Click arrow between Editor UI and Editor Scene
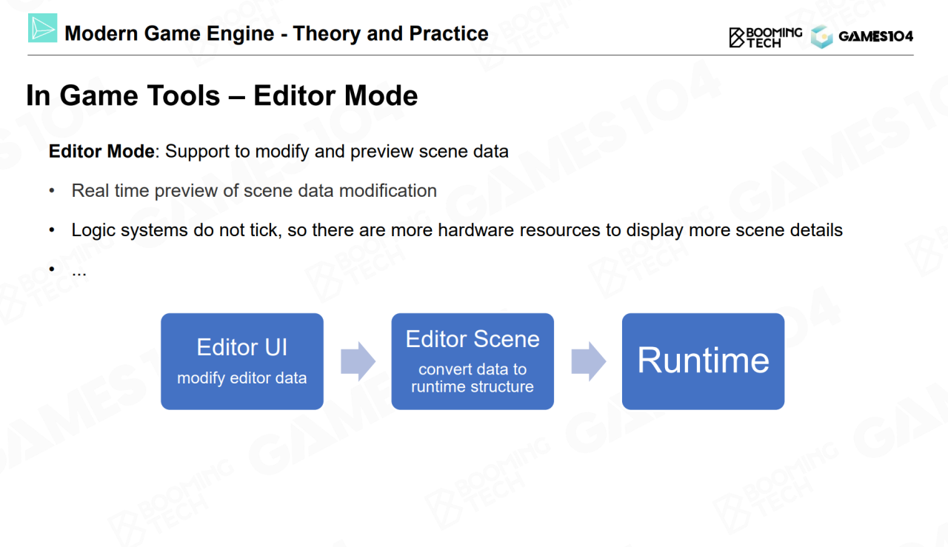The width and height of the screenshot is (948, 547). click(x=358, y=361)
